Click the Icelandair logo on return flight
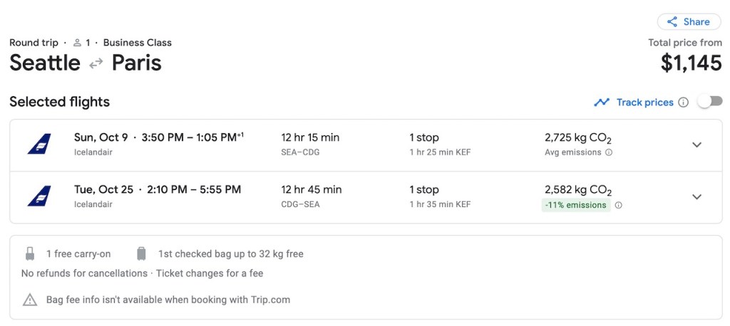The width and height of the screenshot is (730, 326). point(39,196)
